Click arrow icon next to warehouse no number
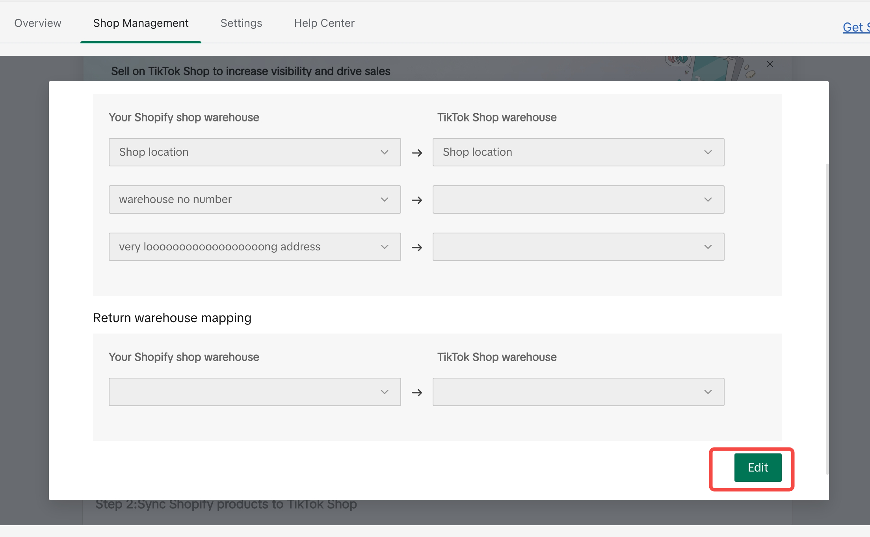The image size is (870, 537). click(416, 200)
